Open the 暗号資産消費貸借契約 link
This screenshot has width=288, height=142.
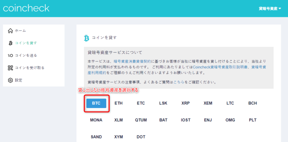pos(132,61)
